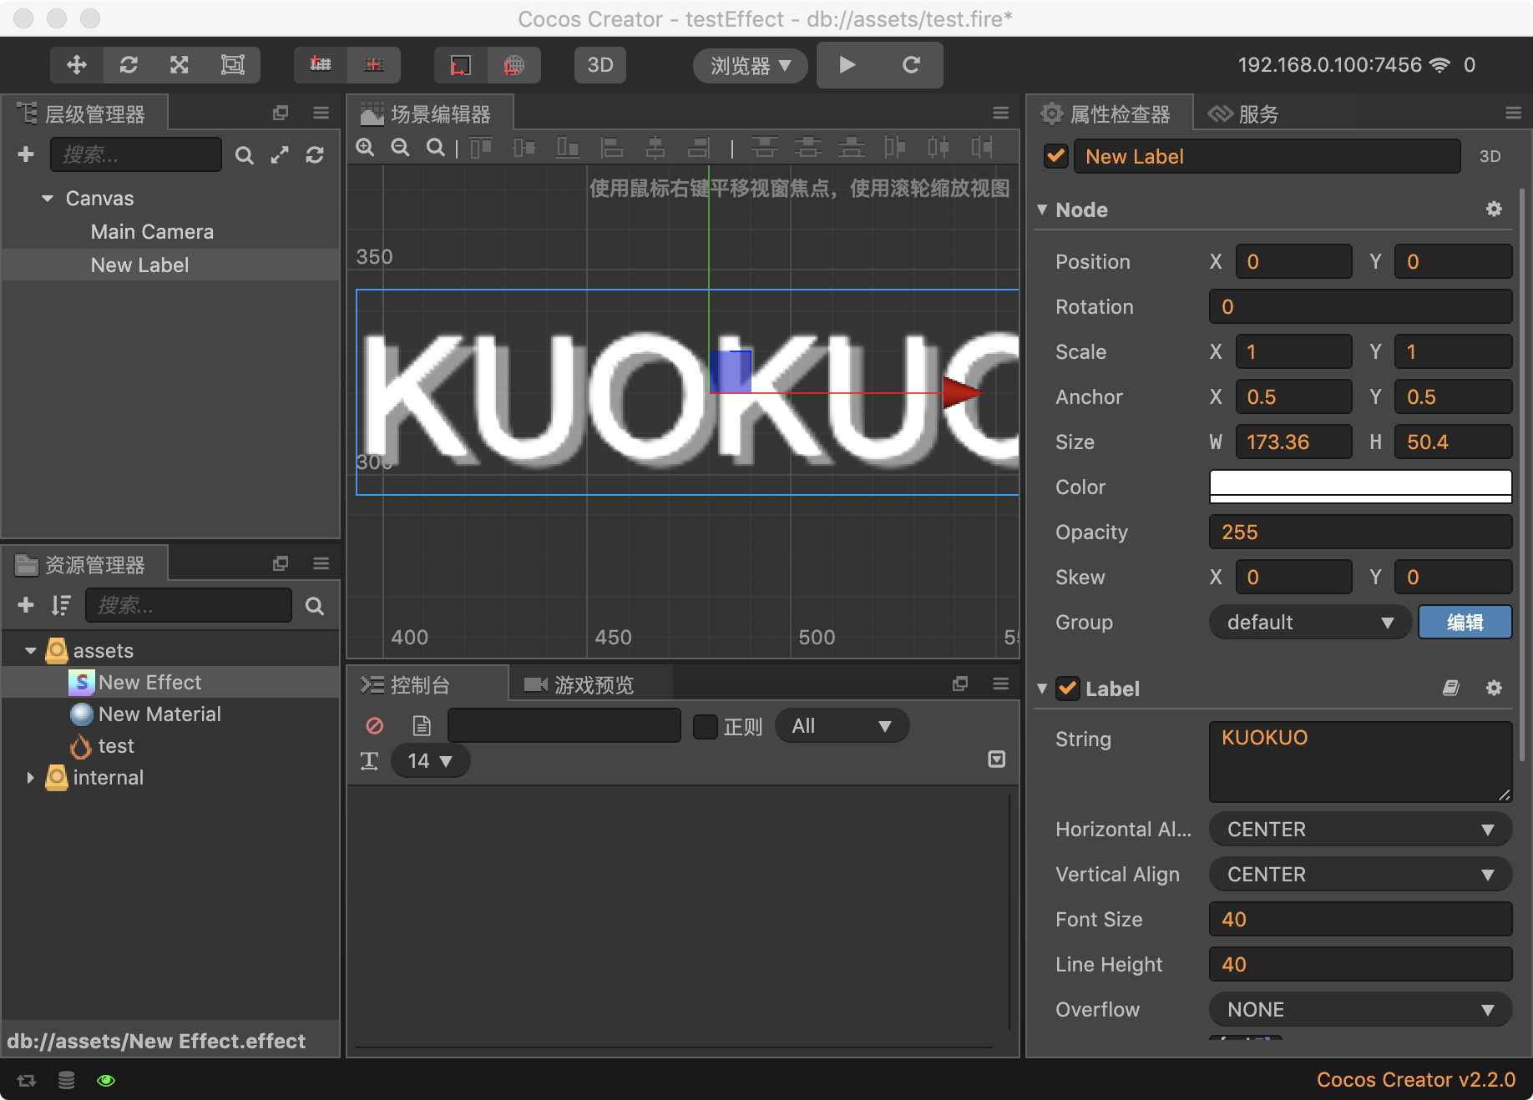
Task: Select the Move transform tool
Action: point(77,65)
